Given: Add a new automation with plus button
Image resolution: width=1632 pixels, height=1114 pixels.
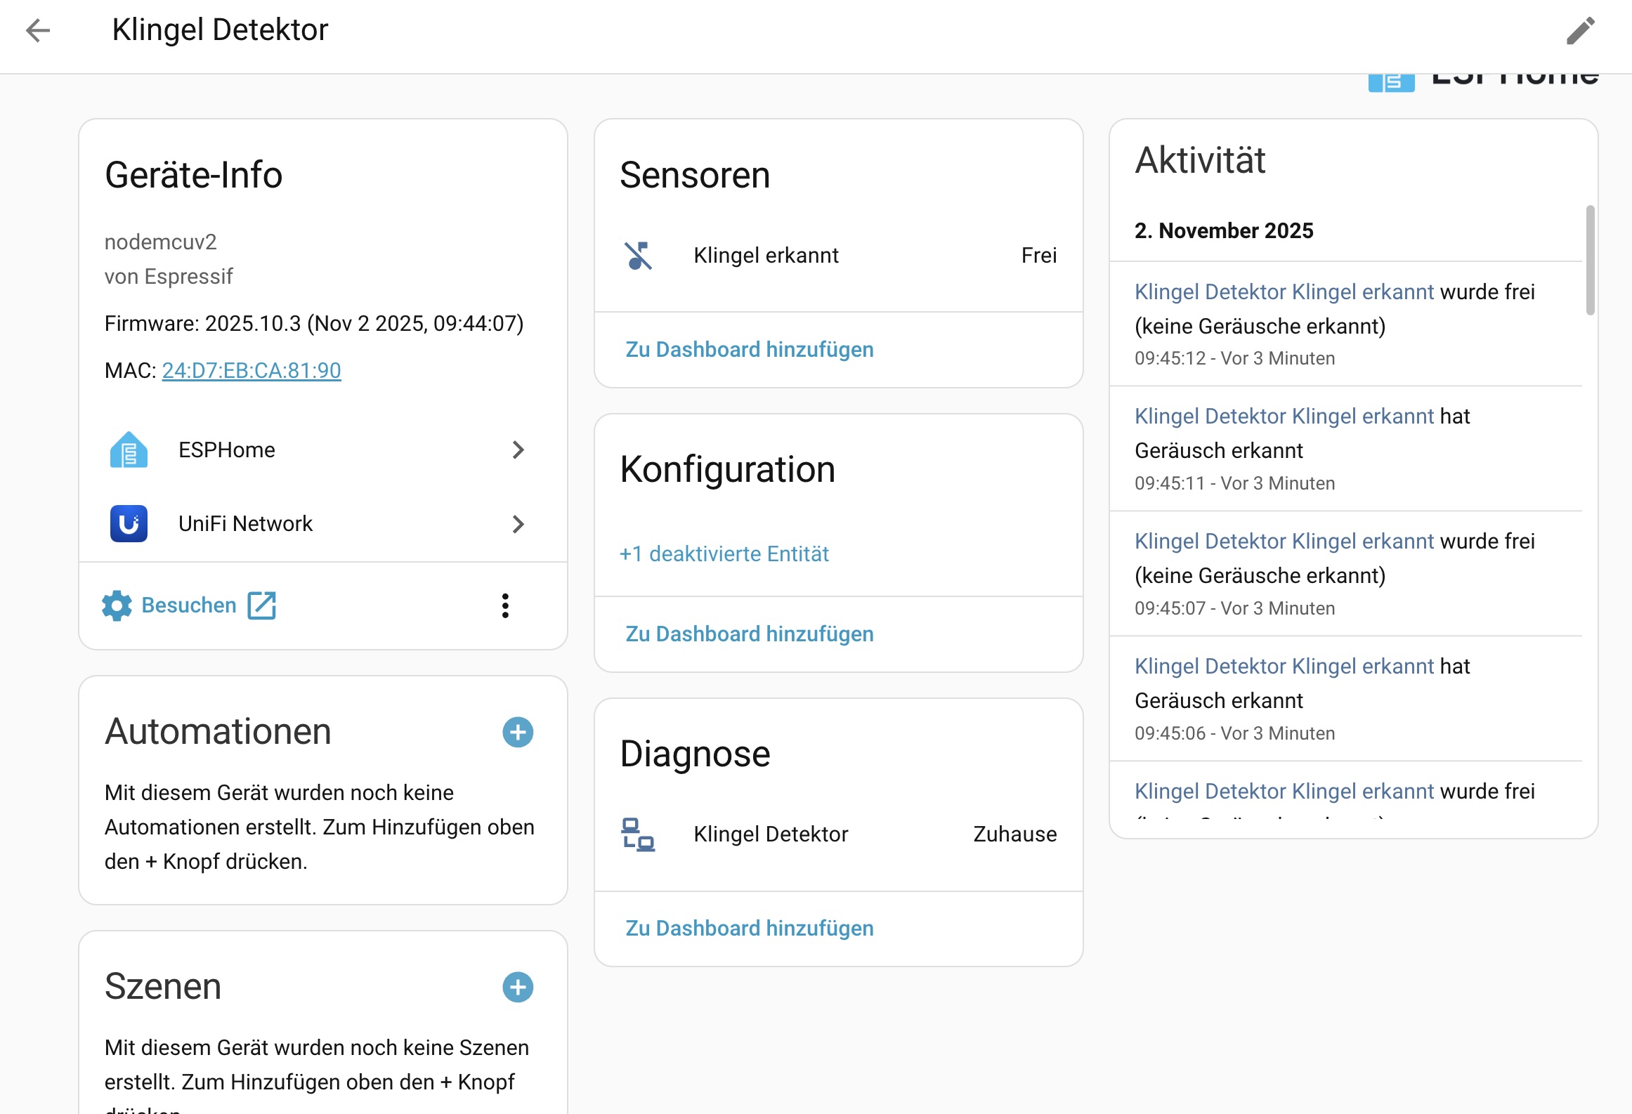Looking at the screenshot, I should point(518,733).
